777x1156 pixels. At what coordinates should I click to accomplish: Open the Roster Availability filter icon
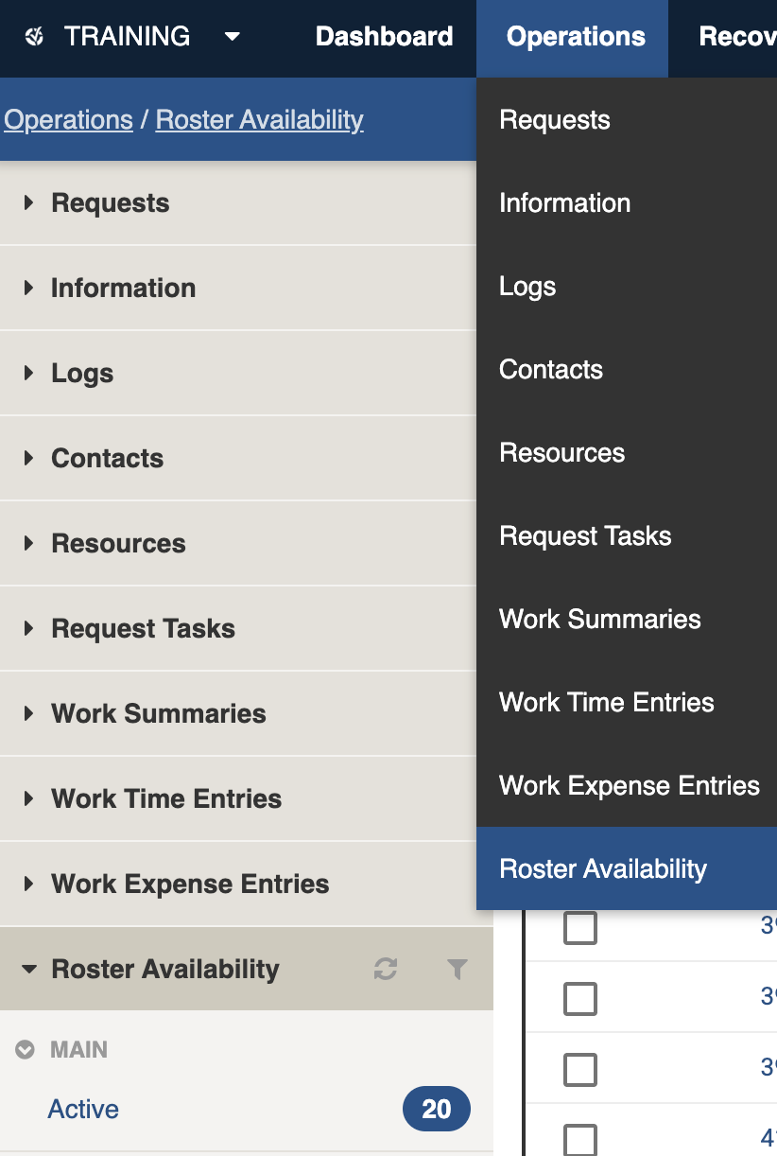tap(458, 969)
